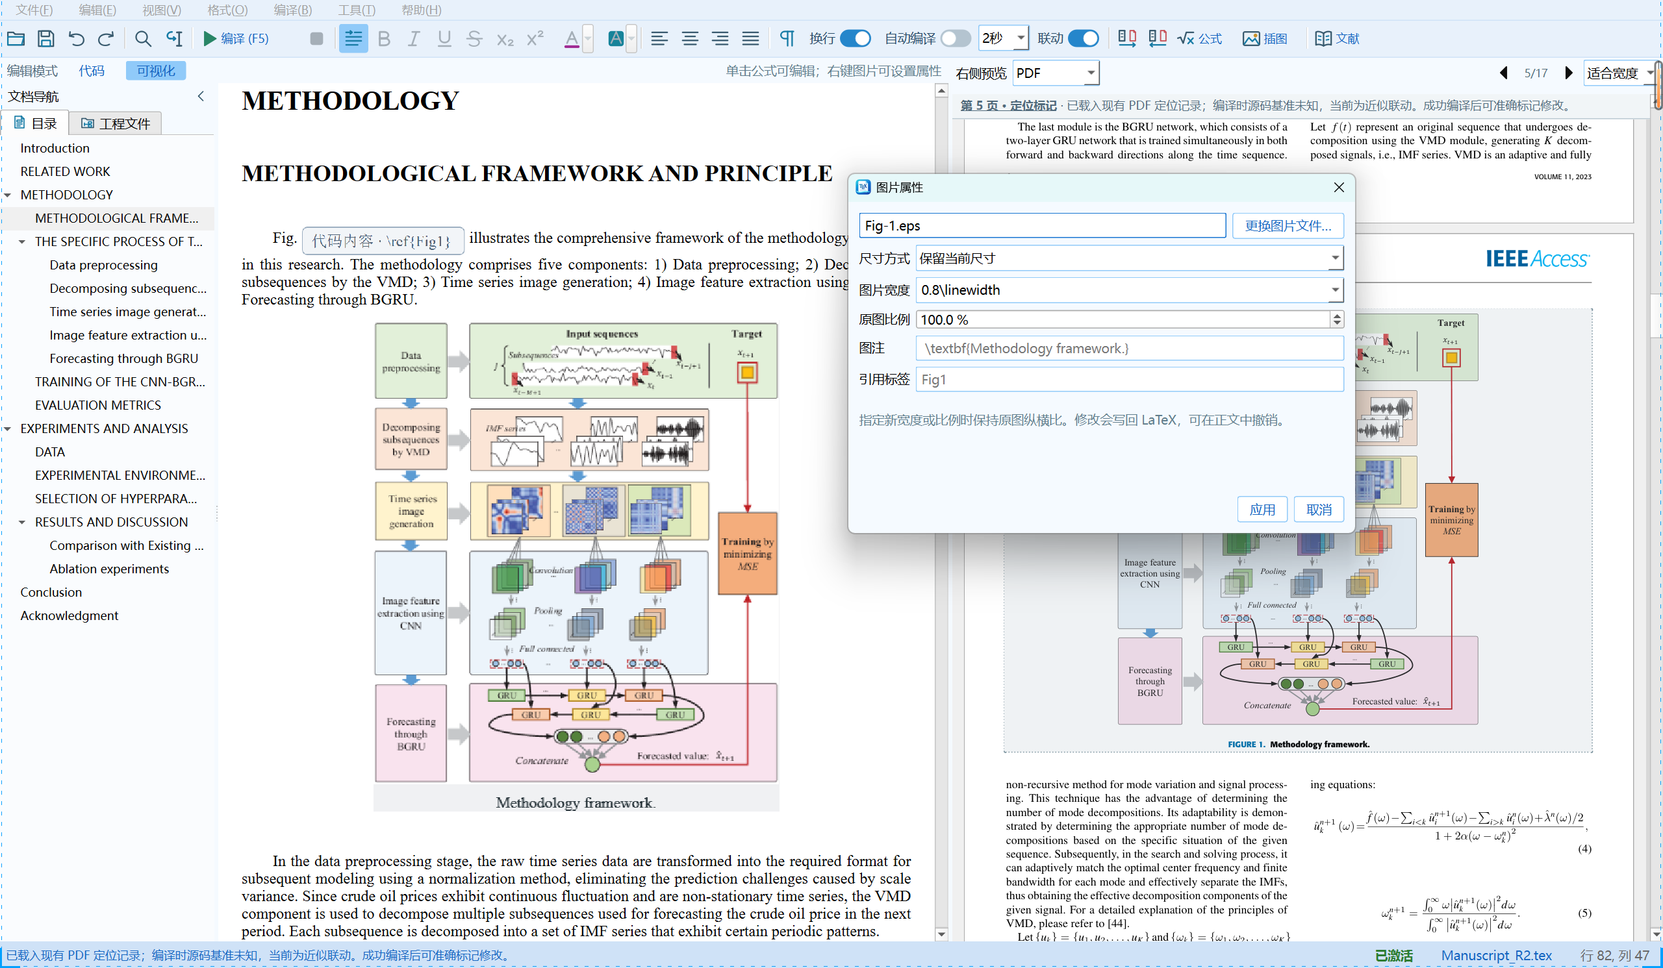
Task: Insert superscript with X² icon
Action: (x=535, y=38)
